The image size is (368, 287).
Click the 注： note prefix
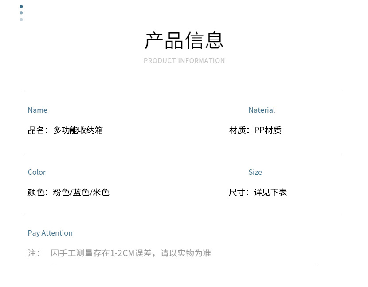pyautogui.click(x=34, y=253)
